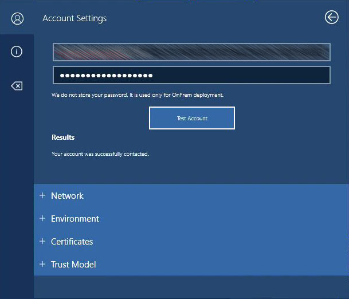Click the 'successfully contacted' result message

pyautogui.click(x=100, y=154)
